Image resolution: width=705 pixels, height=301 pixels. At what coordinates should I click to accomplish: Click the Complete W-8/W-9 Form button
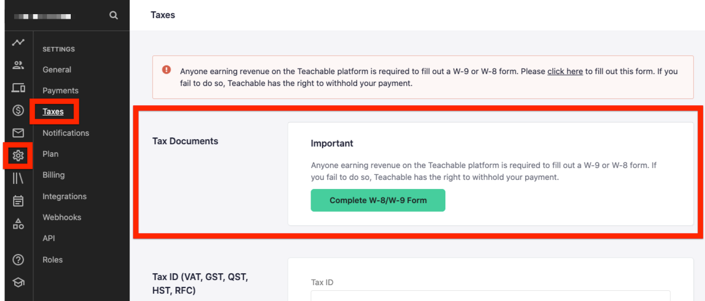(378, 200)
